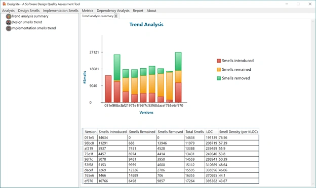Click the orange segment of the dacef bar
The height and width of the screenshot is (188, 316).
tap(161, 85)
